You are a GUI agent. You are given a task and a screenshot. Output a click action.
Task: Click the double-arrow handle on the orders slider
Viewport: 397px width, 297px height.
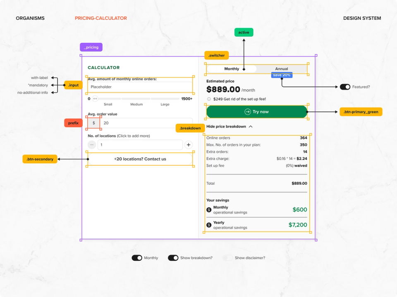tap(94, 99)
